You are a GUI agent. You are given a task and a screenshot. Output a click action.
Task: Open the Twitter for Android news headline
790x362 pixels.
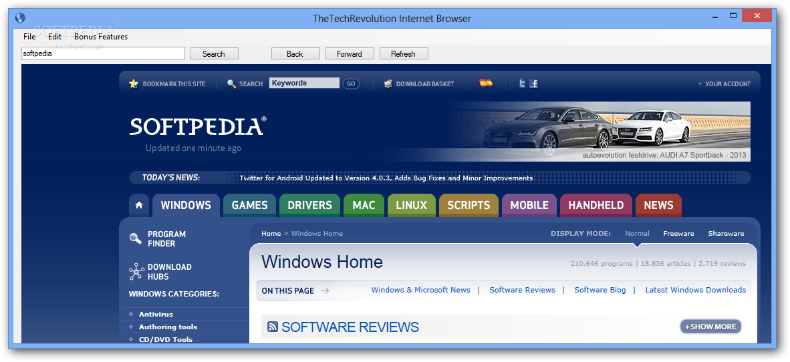(386, 178)
